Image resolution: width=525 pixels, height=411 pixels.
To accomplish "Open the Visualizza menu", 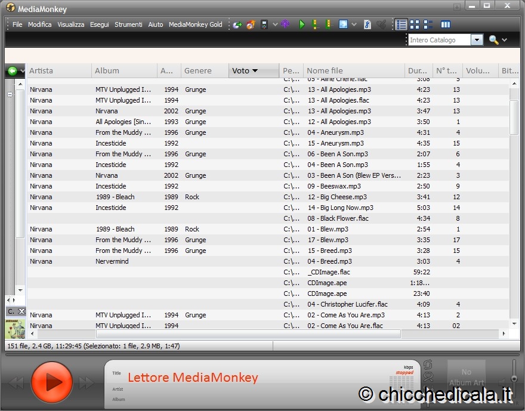I will [70, 24].
